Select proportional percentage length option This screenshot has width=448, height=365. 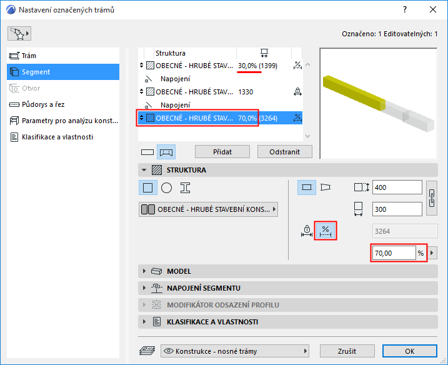coord(326,231)
